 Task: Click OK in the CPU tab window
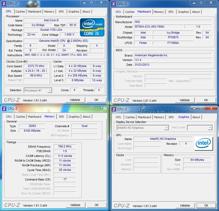coord(96,100)
